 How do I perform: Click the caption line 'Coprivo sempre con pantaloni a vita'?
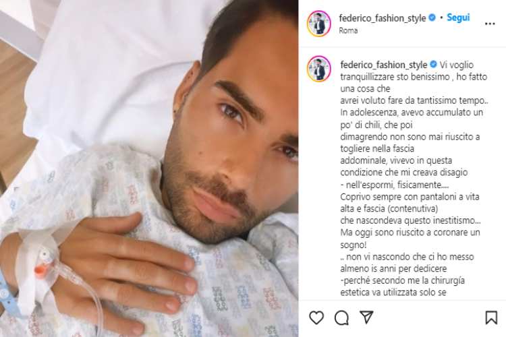click(x=410, y=197)
